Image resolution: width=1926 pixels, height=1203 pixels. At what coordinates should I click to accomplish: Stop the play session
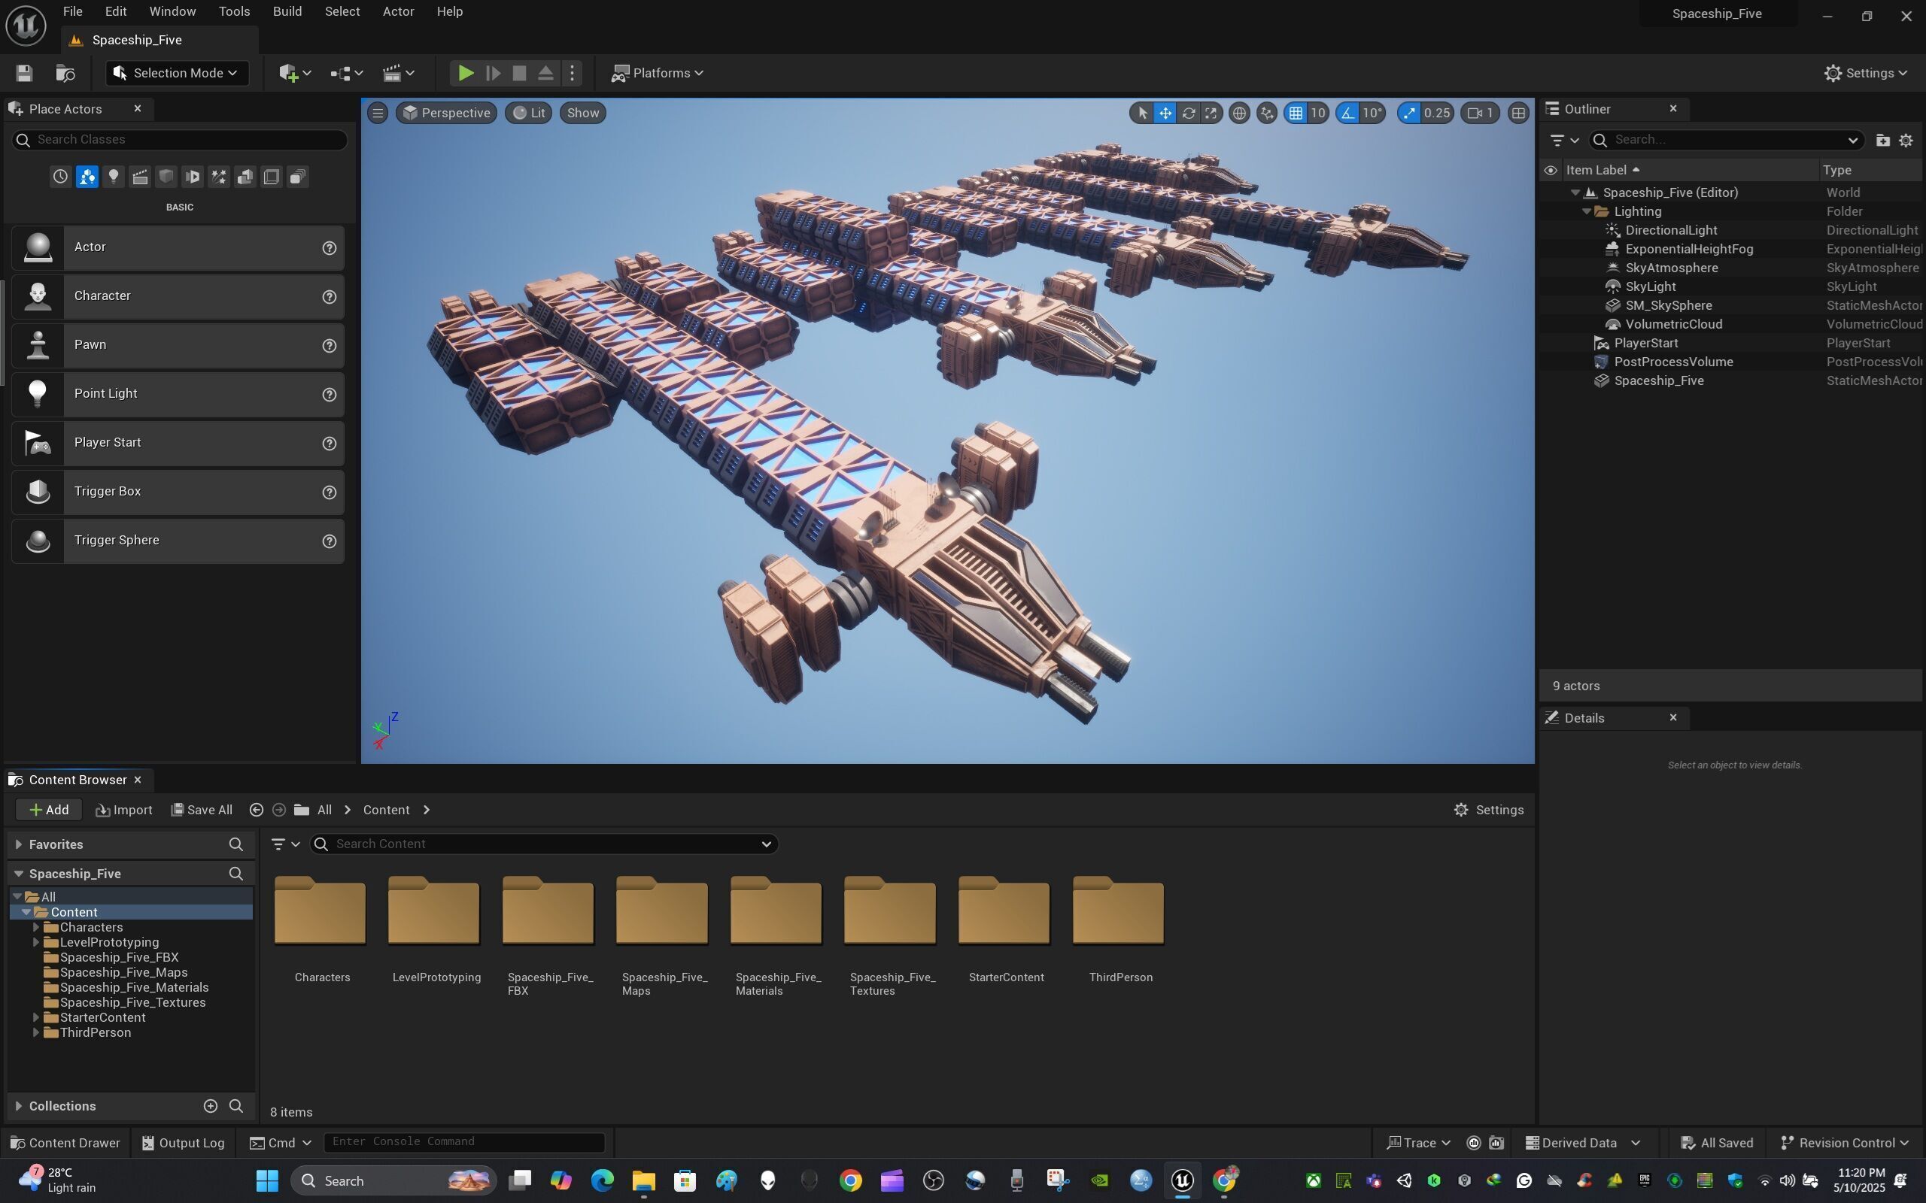pos(519,73)
